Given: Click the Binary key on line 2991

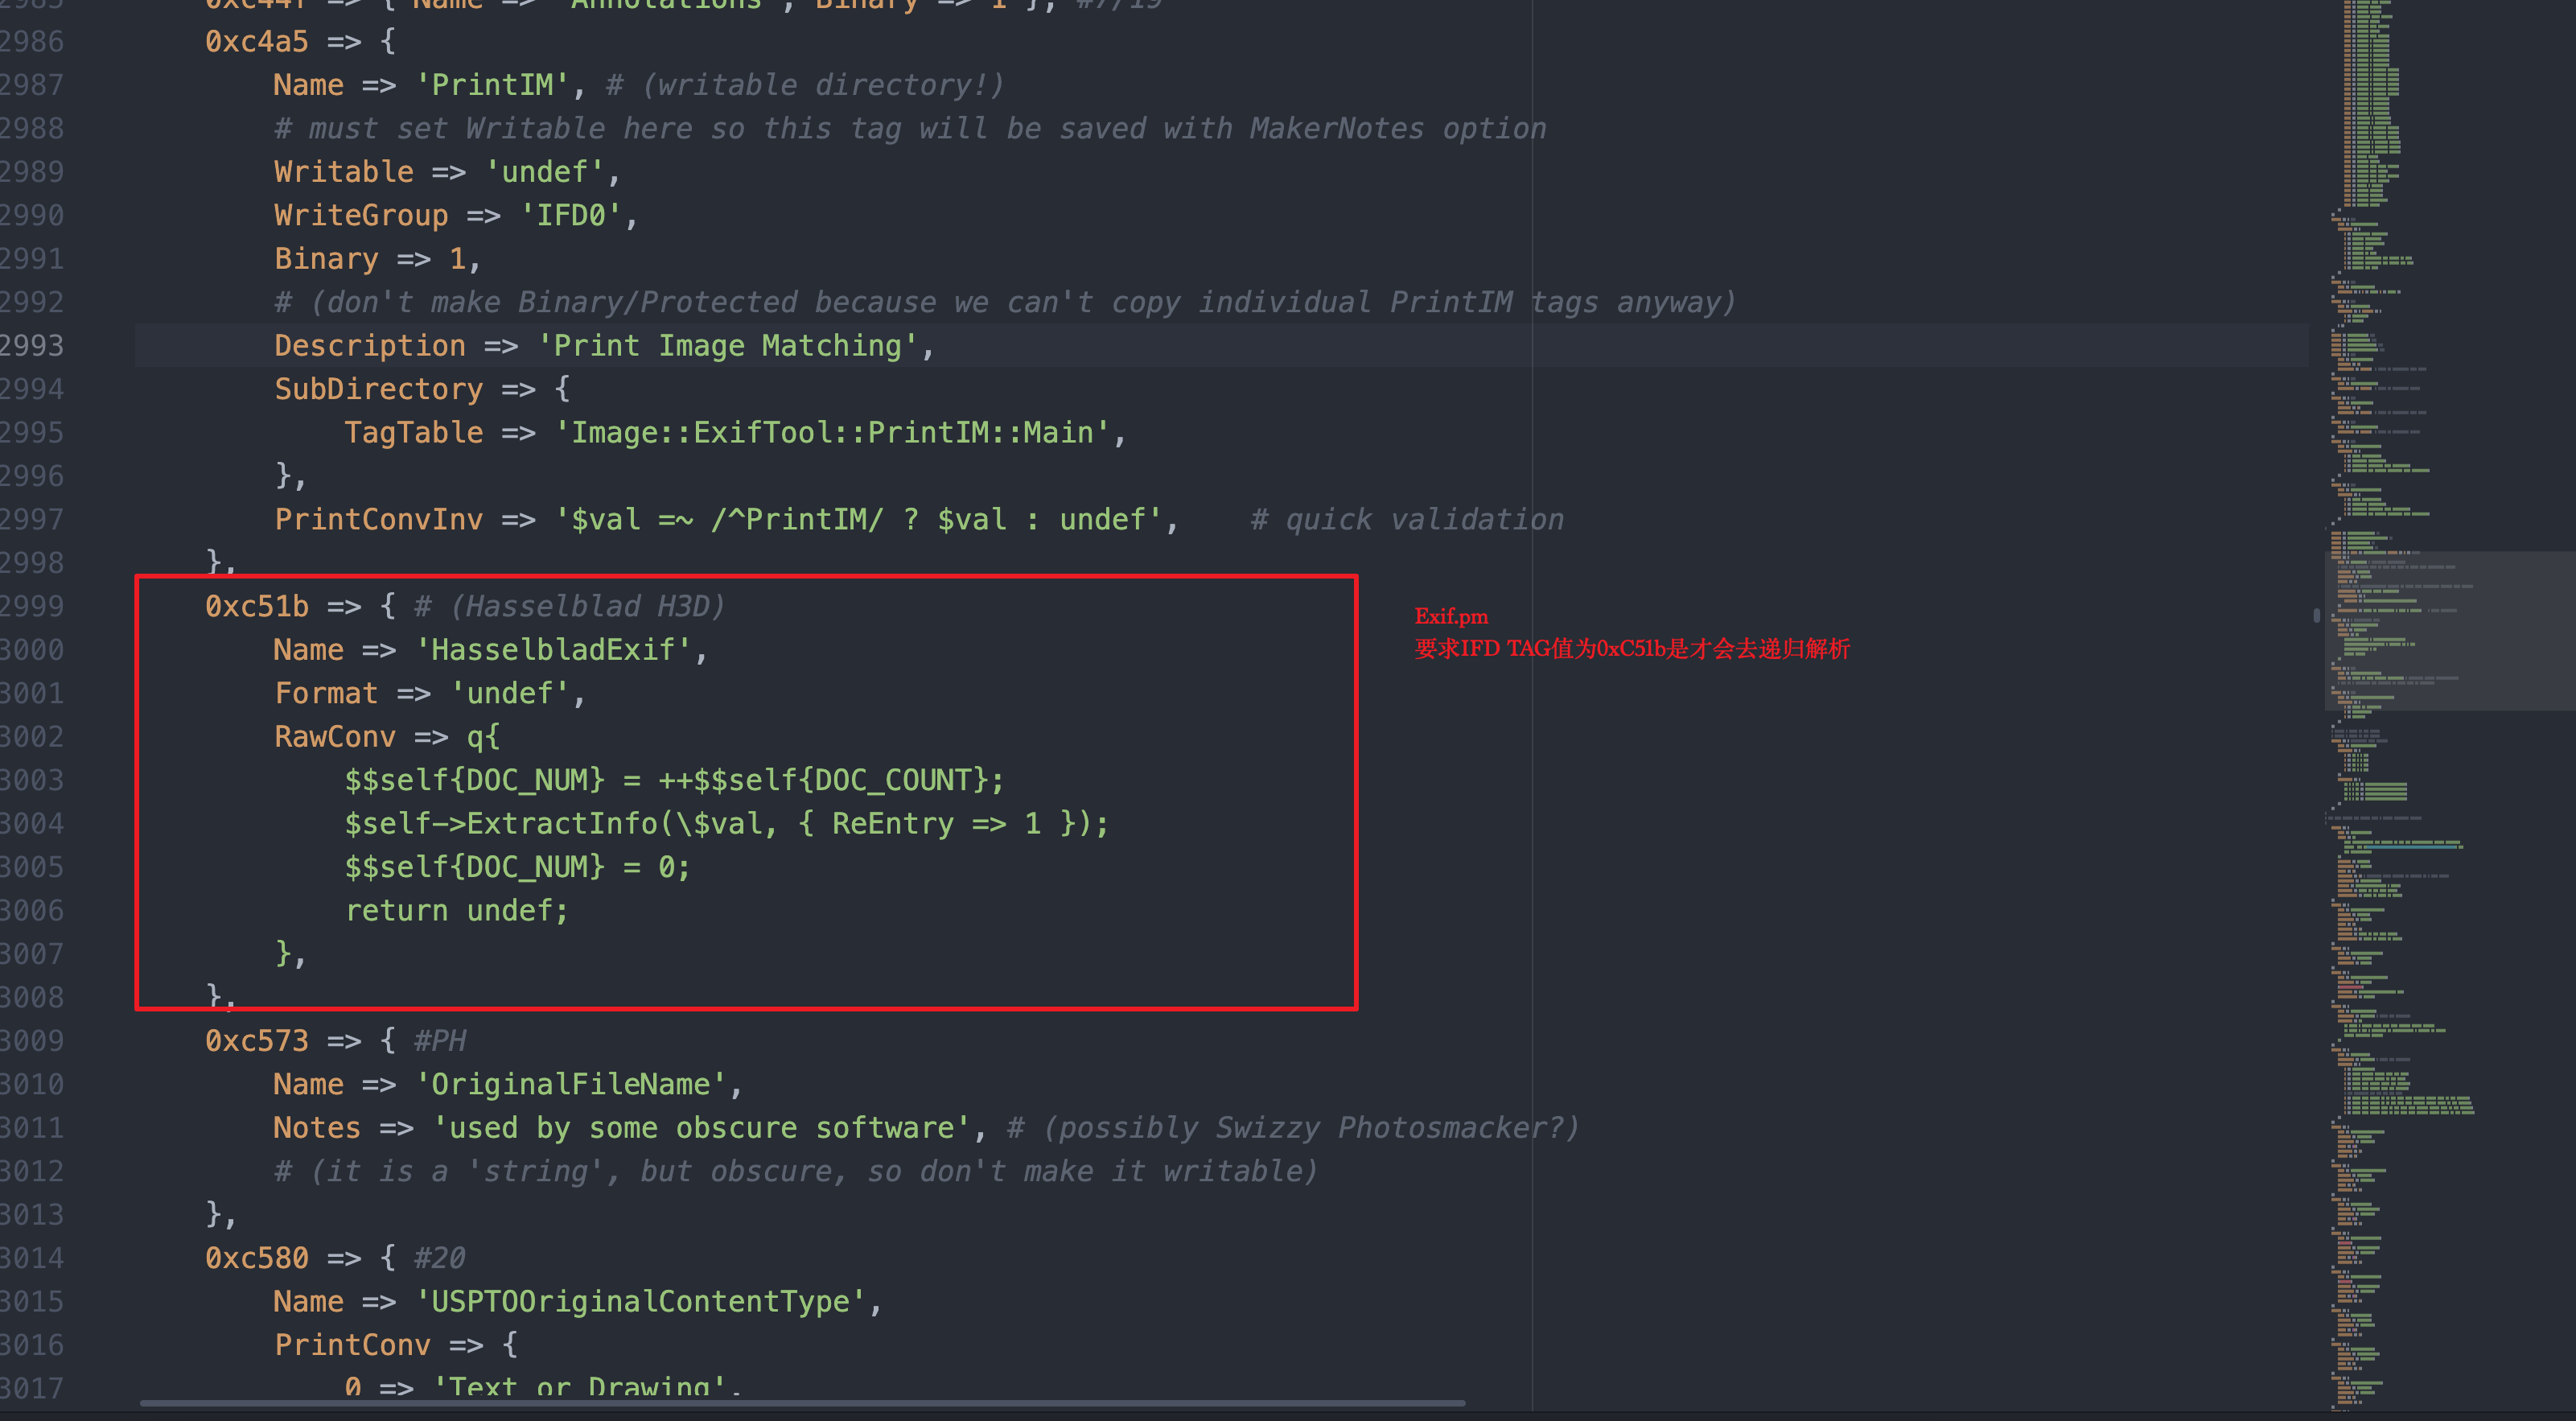Looking at the screenshot, I should [x=326, y=258].
